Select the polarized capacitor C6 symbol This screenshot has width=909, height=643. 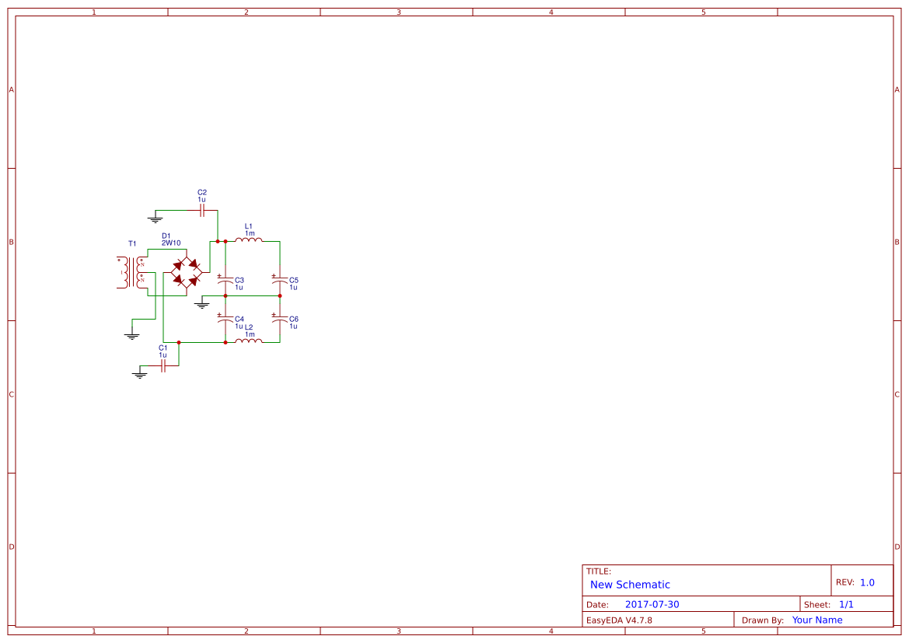tap(279, 320)
